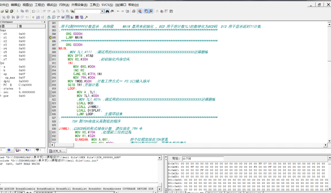
Task: Toggle the Output Window visibility button
Action: pyautogui.click(x=151, y=11)
